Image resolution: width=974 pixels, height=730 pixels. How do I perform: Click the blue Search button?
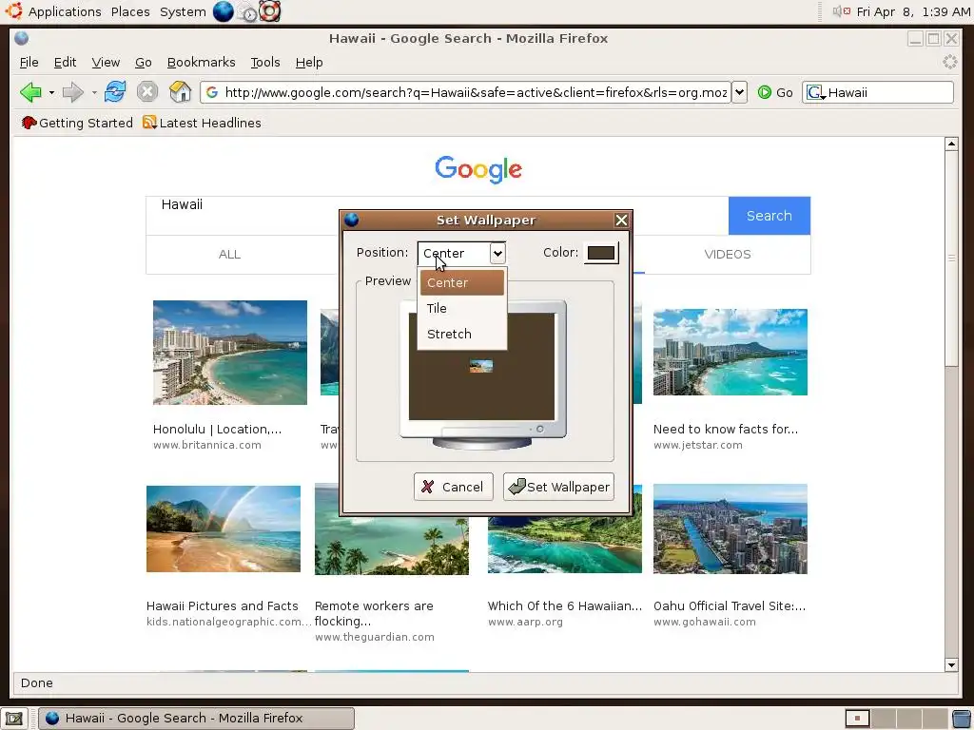pos(769,216)
